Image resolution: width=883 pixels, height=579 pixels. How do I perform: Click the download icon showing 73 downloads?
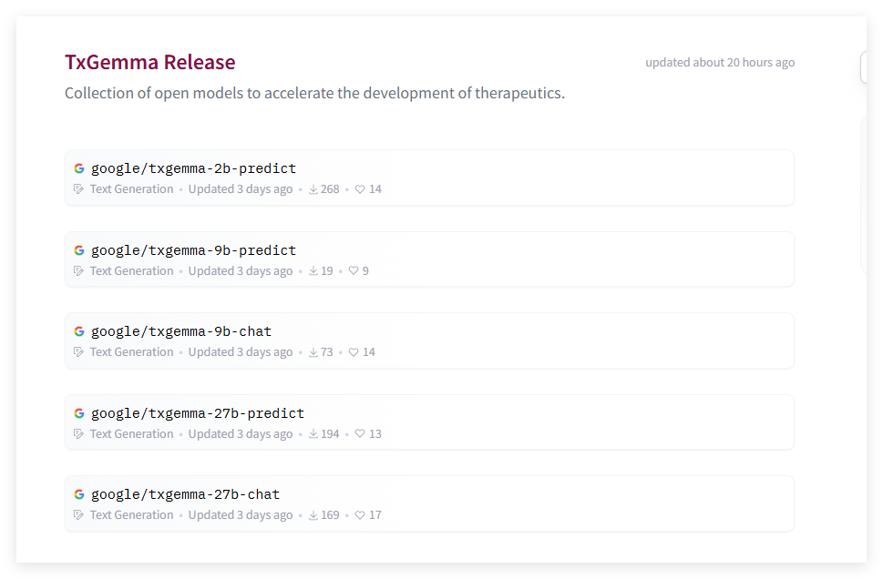pyautogui.click(x=313, y=352)
